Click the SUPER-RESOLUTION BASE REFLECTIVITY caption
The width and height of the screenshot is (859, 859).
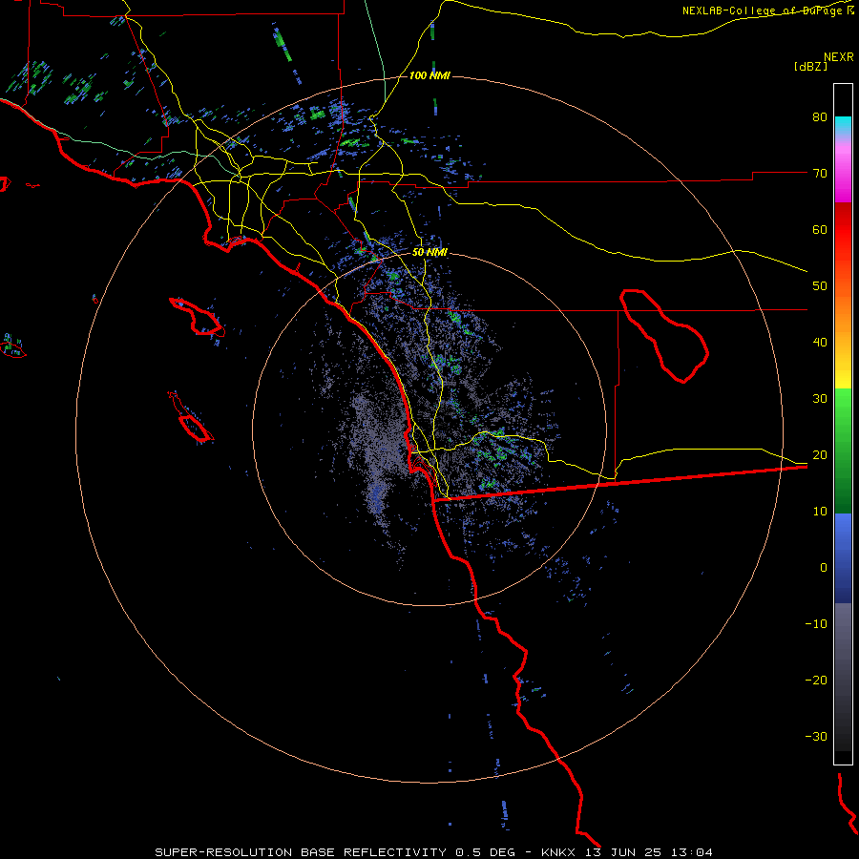301,852
